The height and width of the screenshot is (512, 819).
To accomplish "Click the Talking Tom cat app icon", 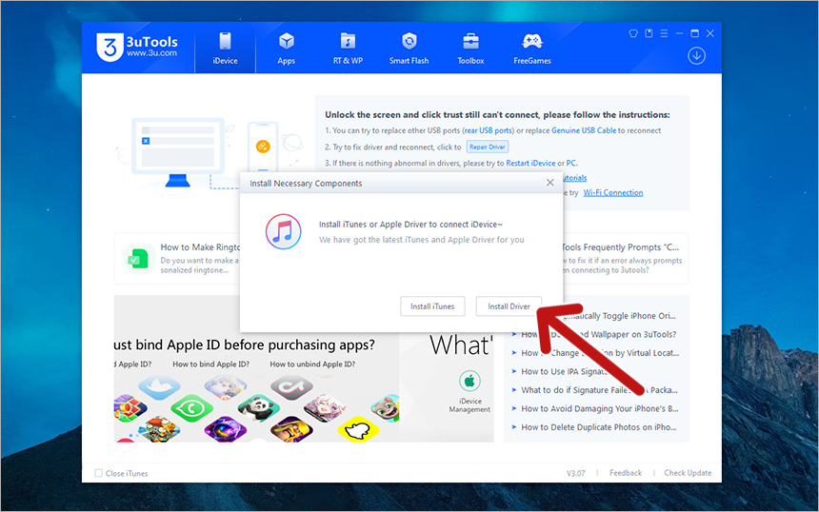I will pos(386,408).
